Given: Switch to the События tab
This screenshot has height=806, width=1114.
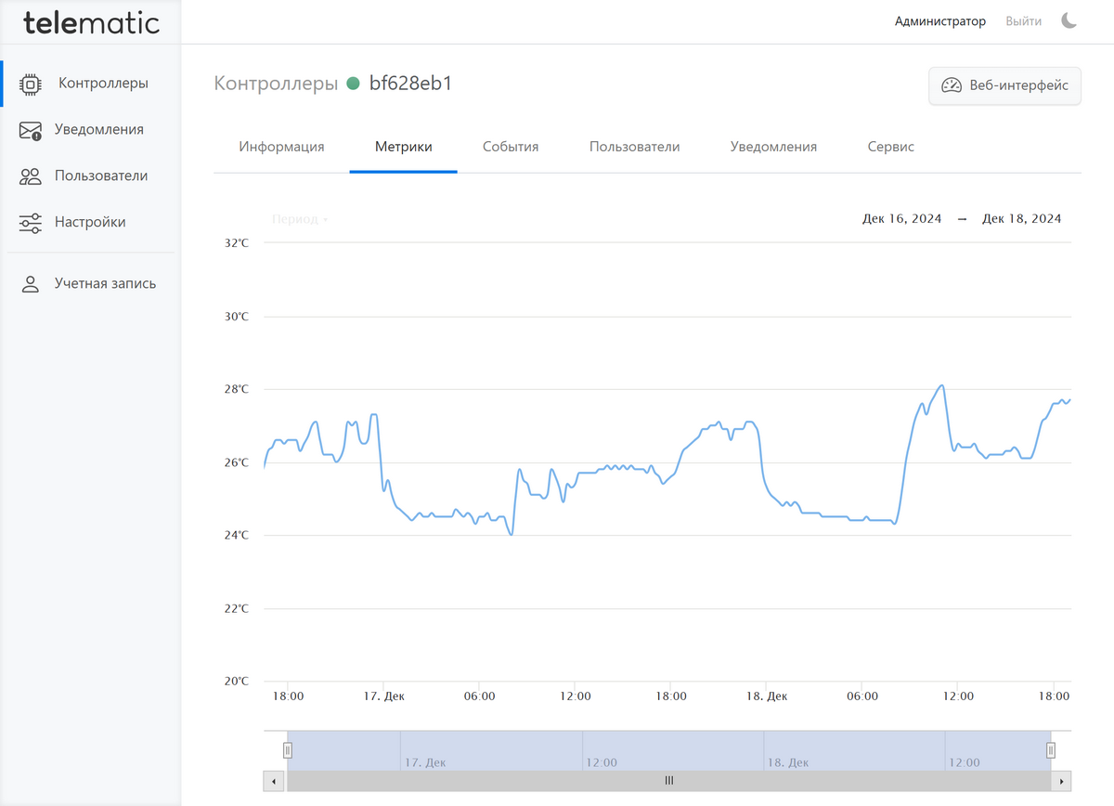Looking at the screenshot, I should tap(511, 147).
